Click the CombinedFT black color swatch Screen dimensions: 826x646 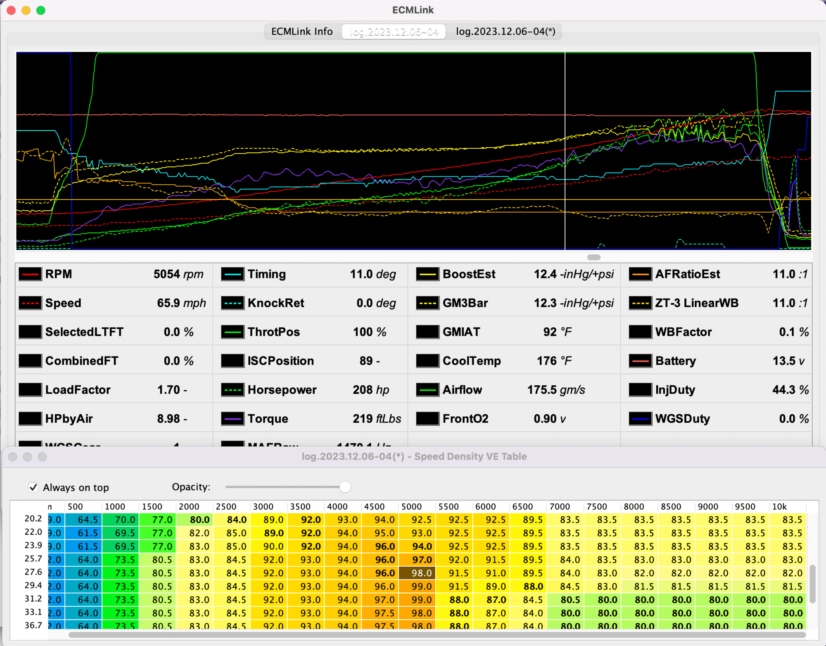[x=30, y=361]
